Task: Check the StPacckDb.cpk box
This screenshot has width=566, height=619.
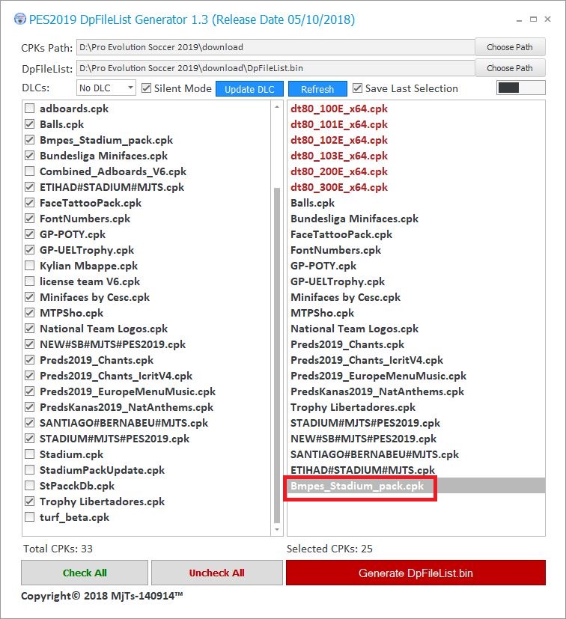Action: click(30, 486)
